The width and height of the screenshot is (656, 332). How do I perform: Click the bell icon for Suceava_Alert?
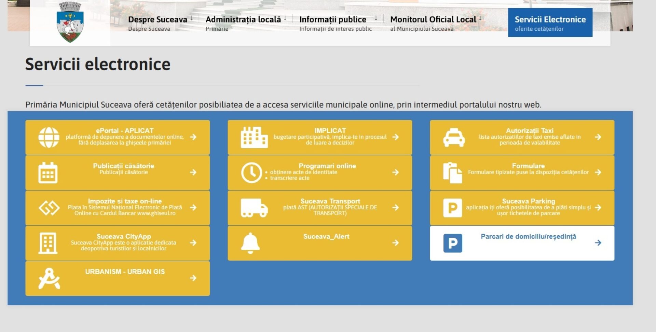click(250, 243)
